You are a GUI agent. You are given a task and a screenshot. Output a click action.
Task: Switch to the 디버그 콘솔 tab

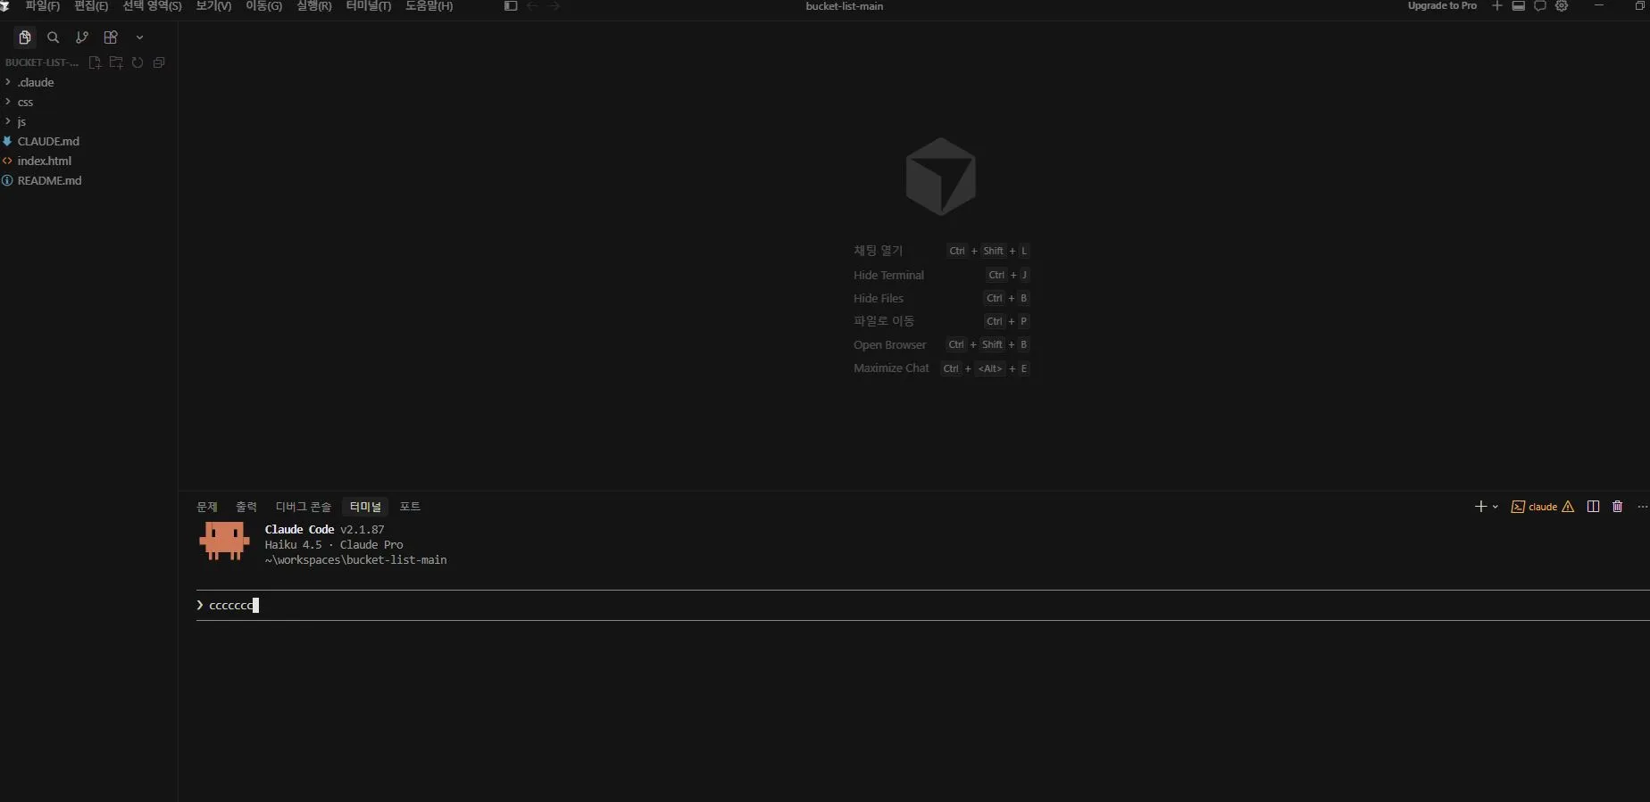coord(304,507)
